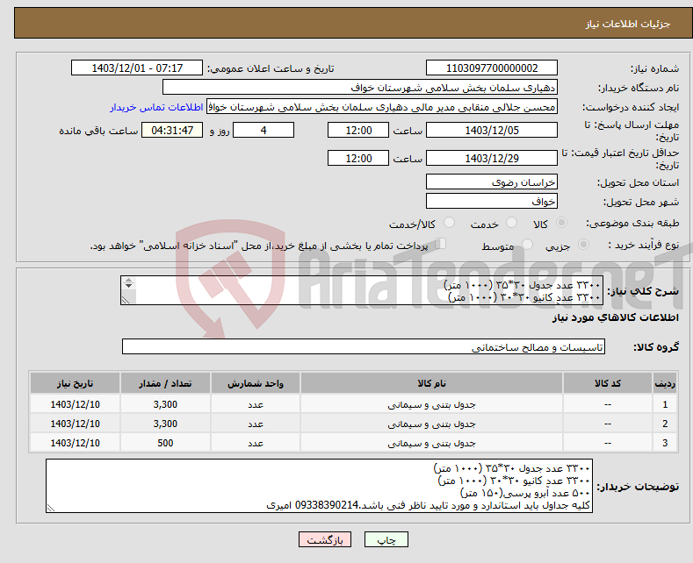Click the ردیف column header

tap(665, 383)
